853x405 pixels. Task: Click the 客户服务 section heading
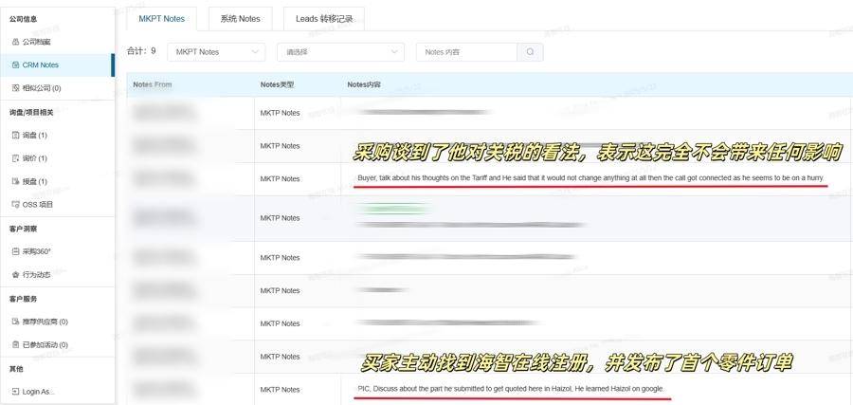pyautogui.click(x=23, y=299)
